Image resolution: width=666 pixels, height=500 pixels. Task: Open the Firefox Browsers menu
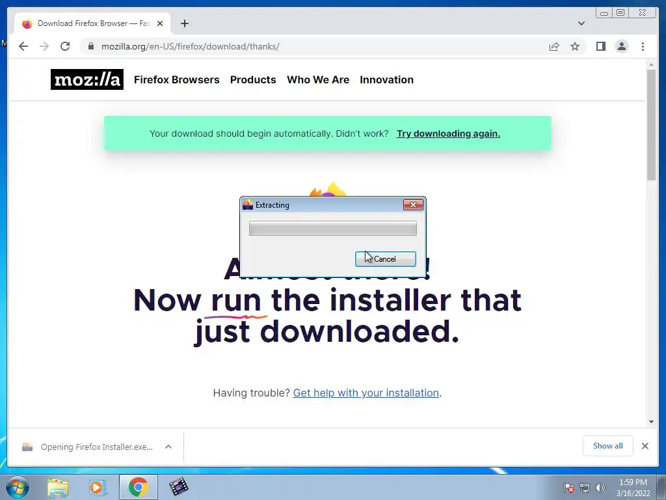pos(177,79)
